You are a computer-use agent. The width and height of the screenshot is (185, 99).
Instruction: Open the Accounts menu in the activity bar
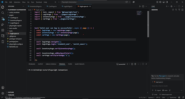[3, 88]
